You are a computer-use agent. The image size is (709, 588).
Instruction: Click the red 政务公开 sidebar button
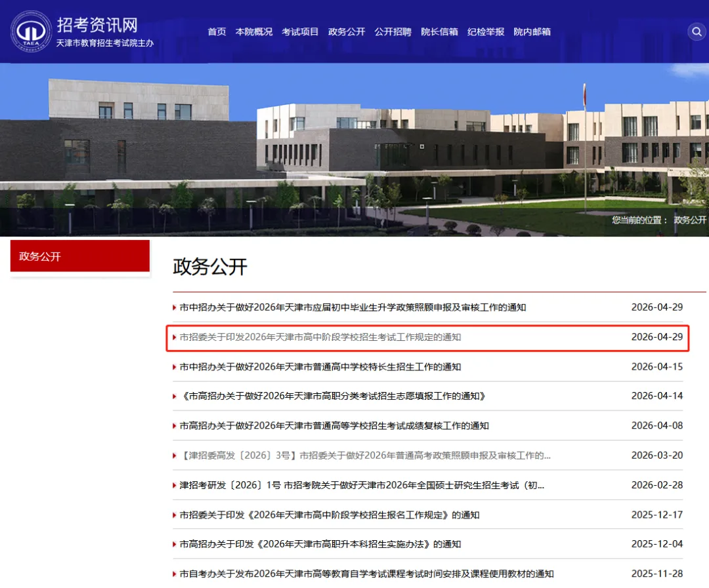pyautogui.click(x=79, y=256)
